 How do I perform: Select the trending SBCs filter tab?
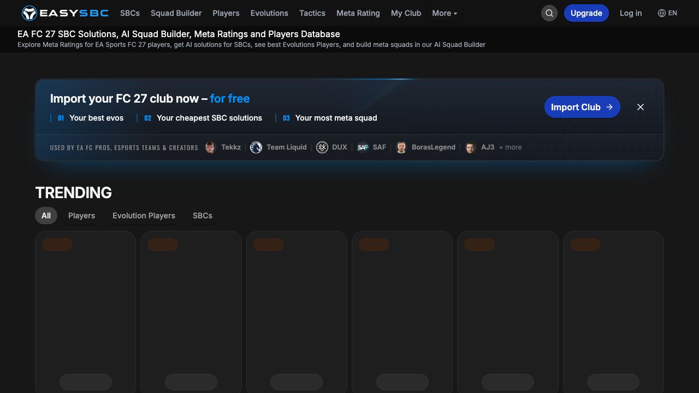point(203,216)
